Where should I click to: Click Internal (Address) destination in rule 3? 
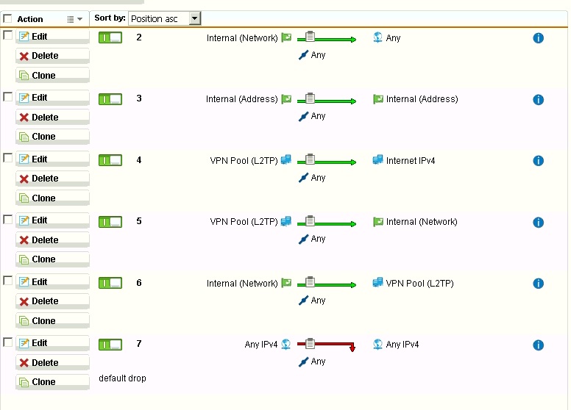[x=422, y=99]
